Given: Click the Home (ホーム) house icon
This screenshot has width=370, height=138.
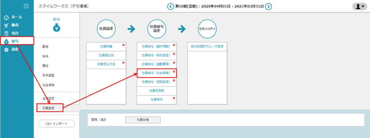Looking at the screenshot, I should pos(7,17).
